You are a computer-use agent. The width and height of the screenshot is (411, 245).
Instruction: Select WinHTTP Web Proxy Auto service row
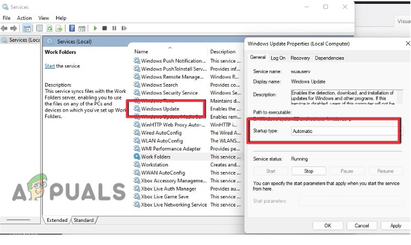pyautogui.click(x=187, y=125)
